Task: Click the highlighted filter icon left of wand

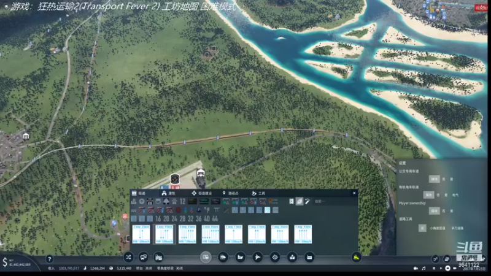Action: coord(300,201)
